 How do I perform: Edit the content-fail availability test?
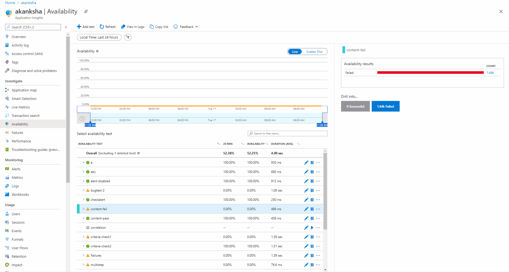(306, 209)
